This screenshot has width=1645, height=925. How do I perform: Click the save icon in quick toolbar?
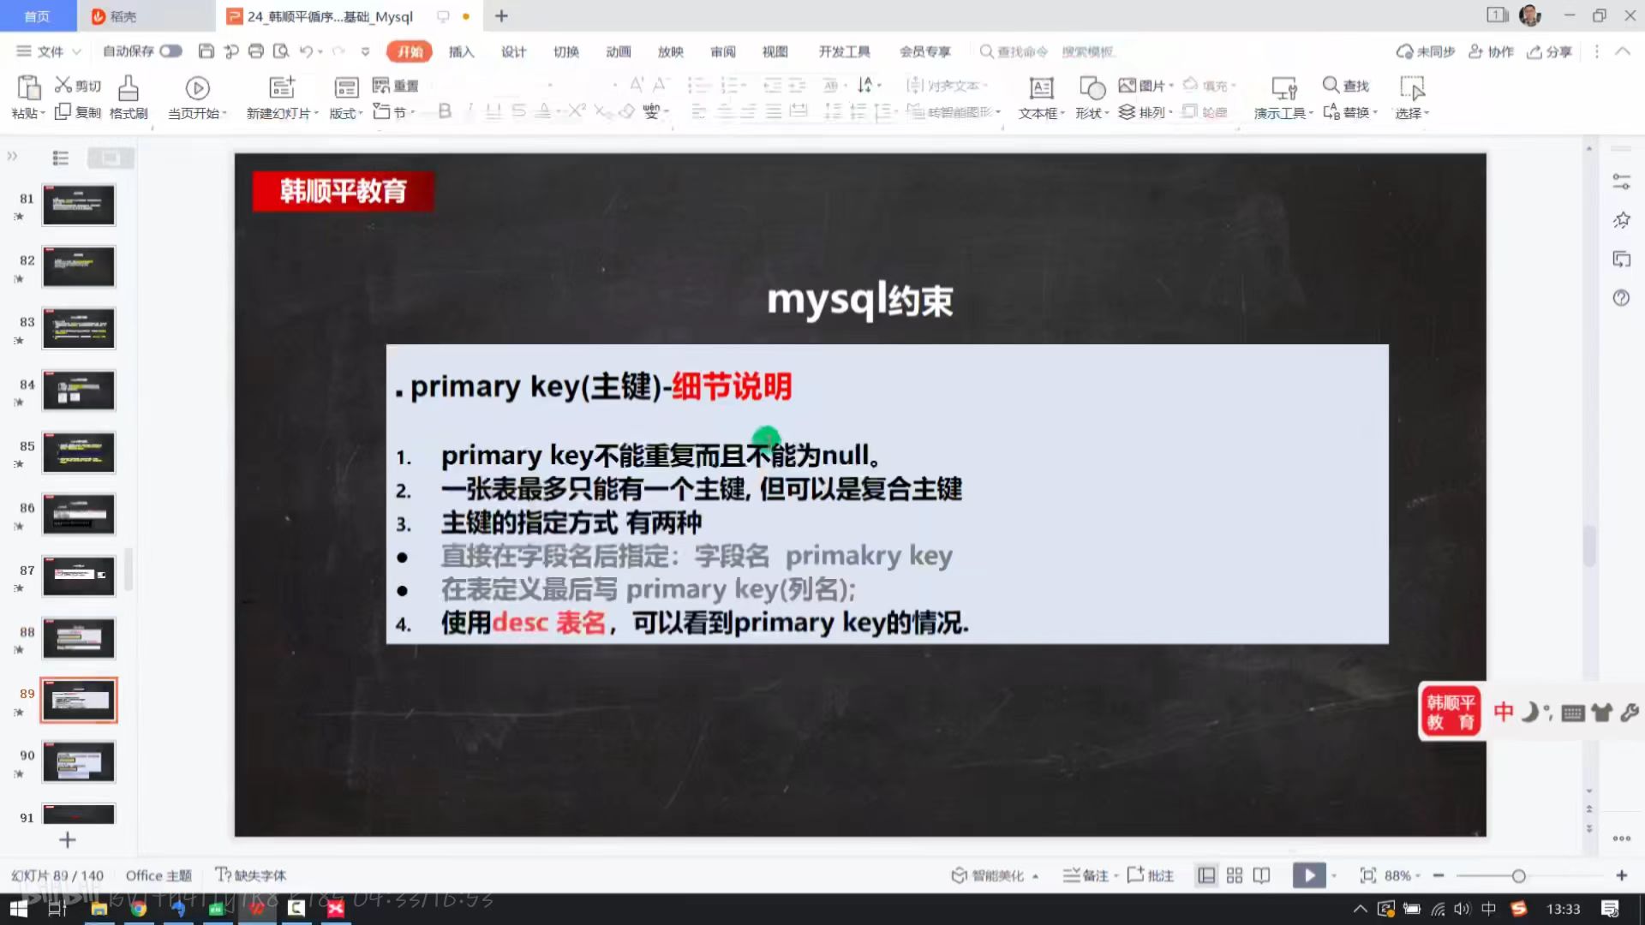[206, 51]
